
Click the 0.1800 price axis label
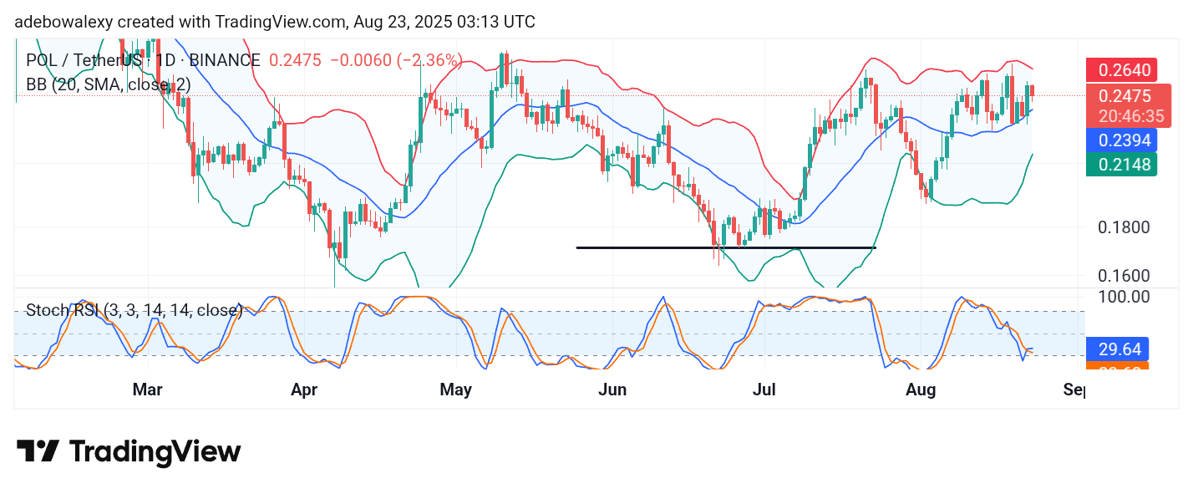pyautogui.click(x=1124, y=227)
